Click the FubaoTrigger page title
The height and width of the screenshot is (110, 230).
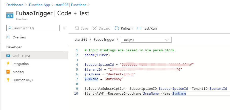(34, 13)
